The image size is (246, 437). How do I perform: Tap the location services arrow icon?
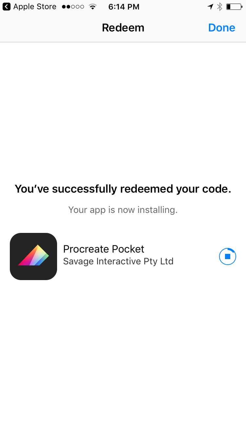click(x=210, y=7)
